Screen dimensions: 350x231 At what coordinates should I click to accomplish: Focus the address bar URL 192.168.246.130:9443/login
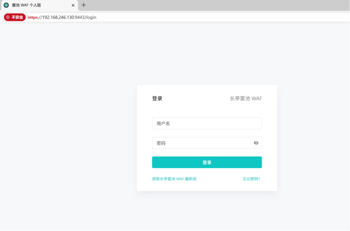click(x=62, y=17)
